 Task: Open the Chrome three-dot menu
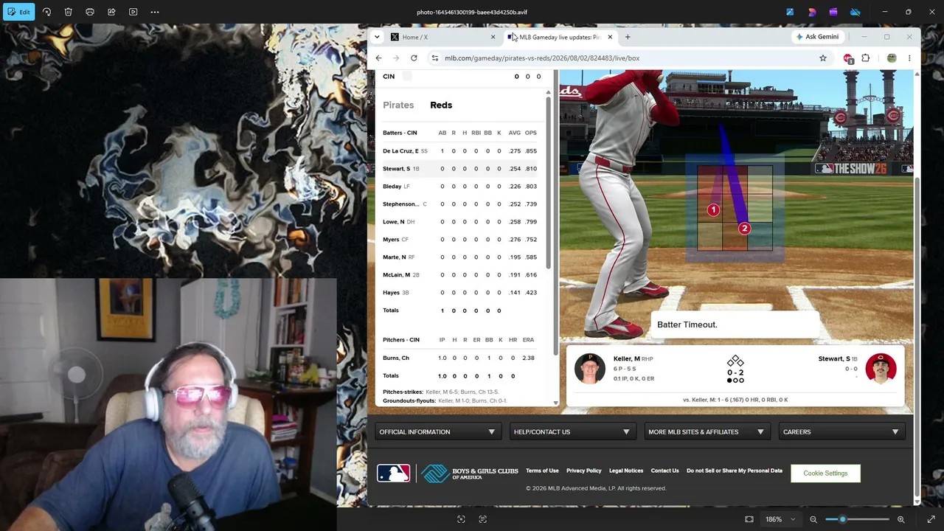(x=909, y=58)
